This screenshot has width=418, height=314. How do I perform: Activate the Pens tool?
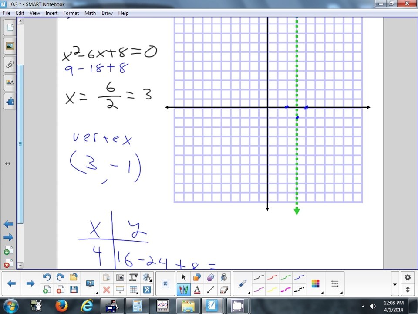point(184,290)
